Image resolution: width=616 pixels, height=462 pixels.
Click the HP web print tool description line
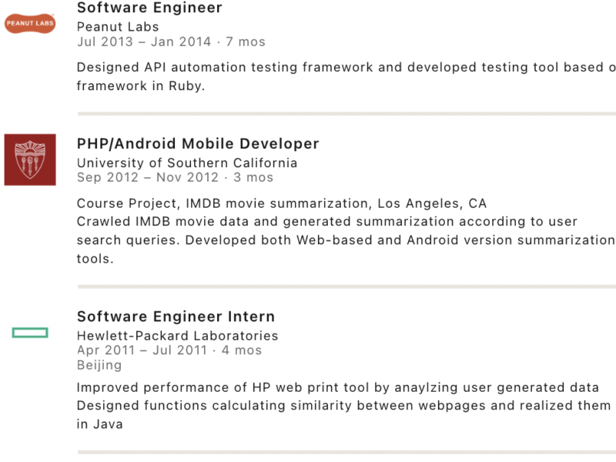337,387
